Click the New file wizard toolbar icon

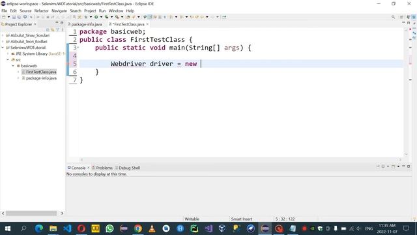click(x=3, y=17)
